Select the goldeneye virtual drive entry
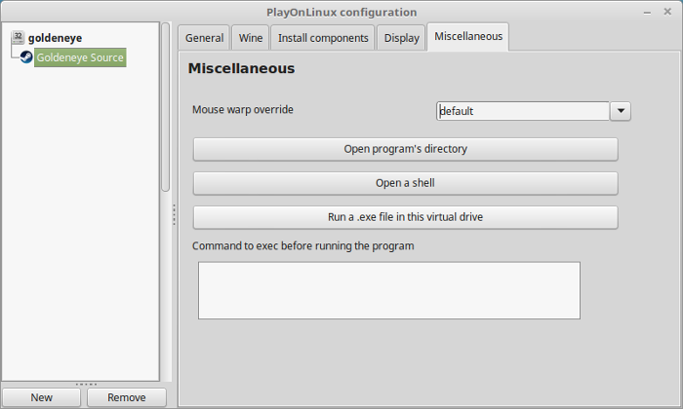The width and height of the screenshot is (683, 409). [55, 38]
